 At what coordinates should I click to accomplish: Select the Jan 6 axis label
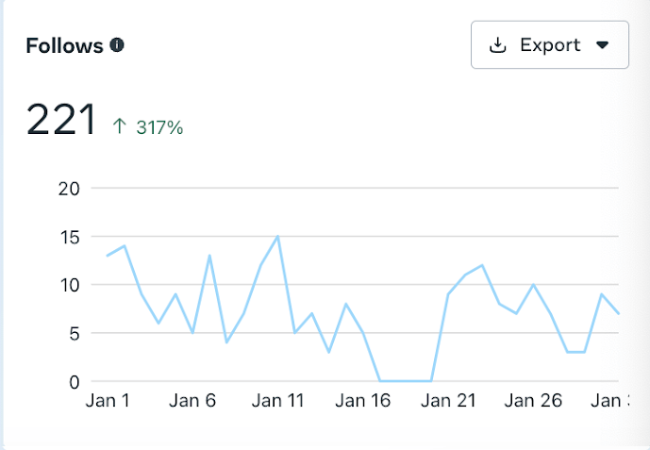pyautogui.click(x=192, y=401)
